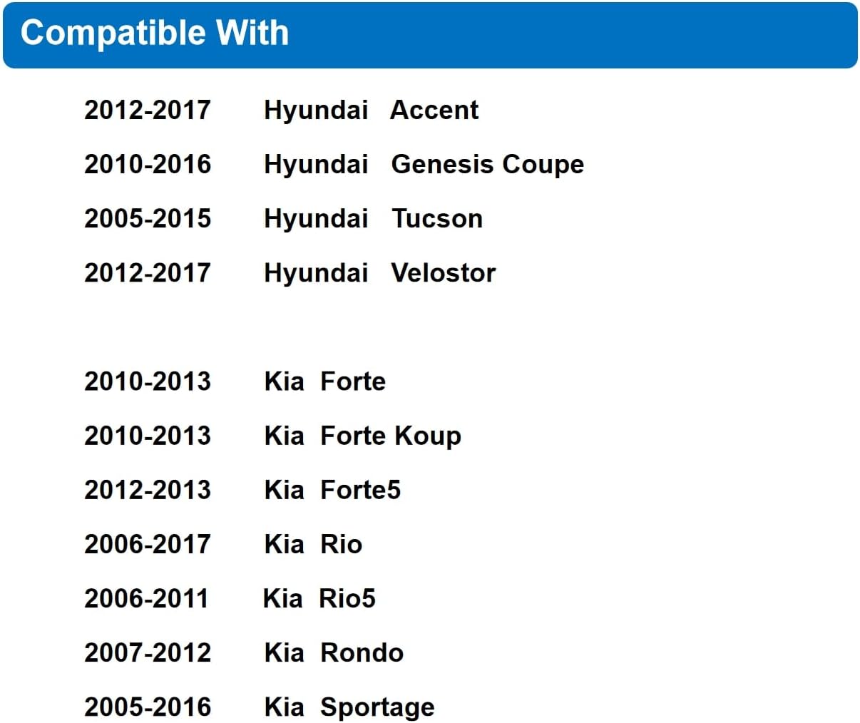Select the Hyundai Tucson row label

373,218
